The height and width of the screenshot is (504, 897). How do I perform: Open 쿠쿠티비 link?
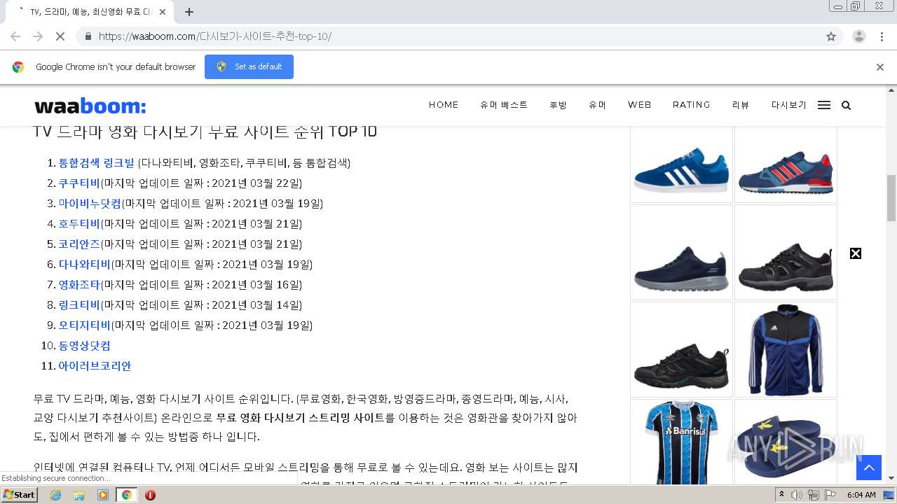coord(79,183)
